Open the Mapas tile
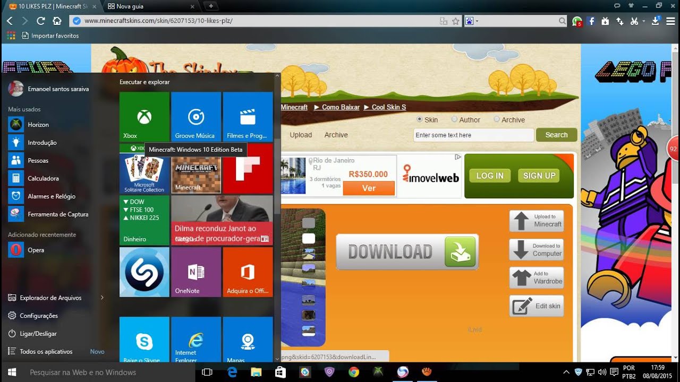 coord(248,340)
